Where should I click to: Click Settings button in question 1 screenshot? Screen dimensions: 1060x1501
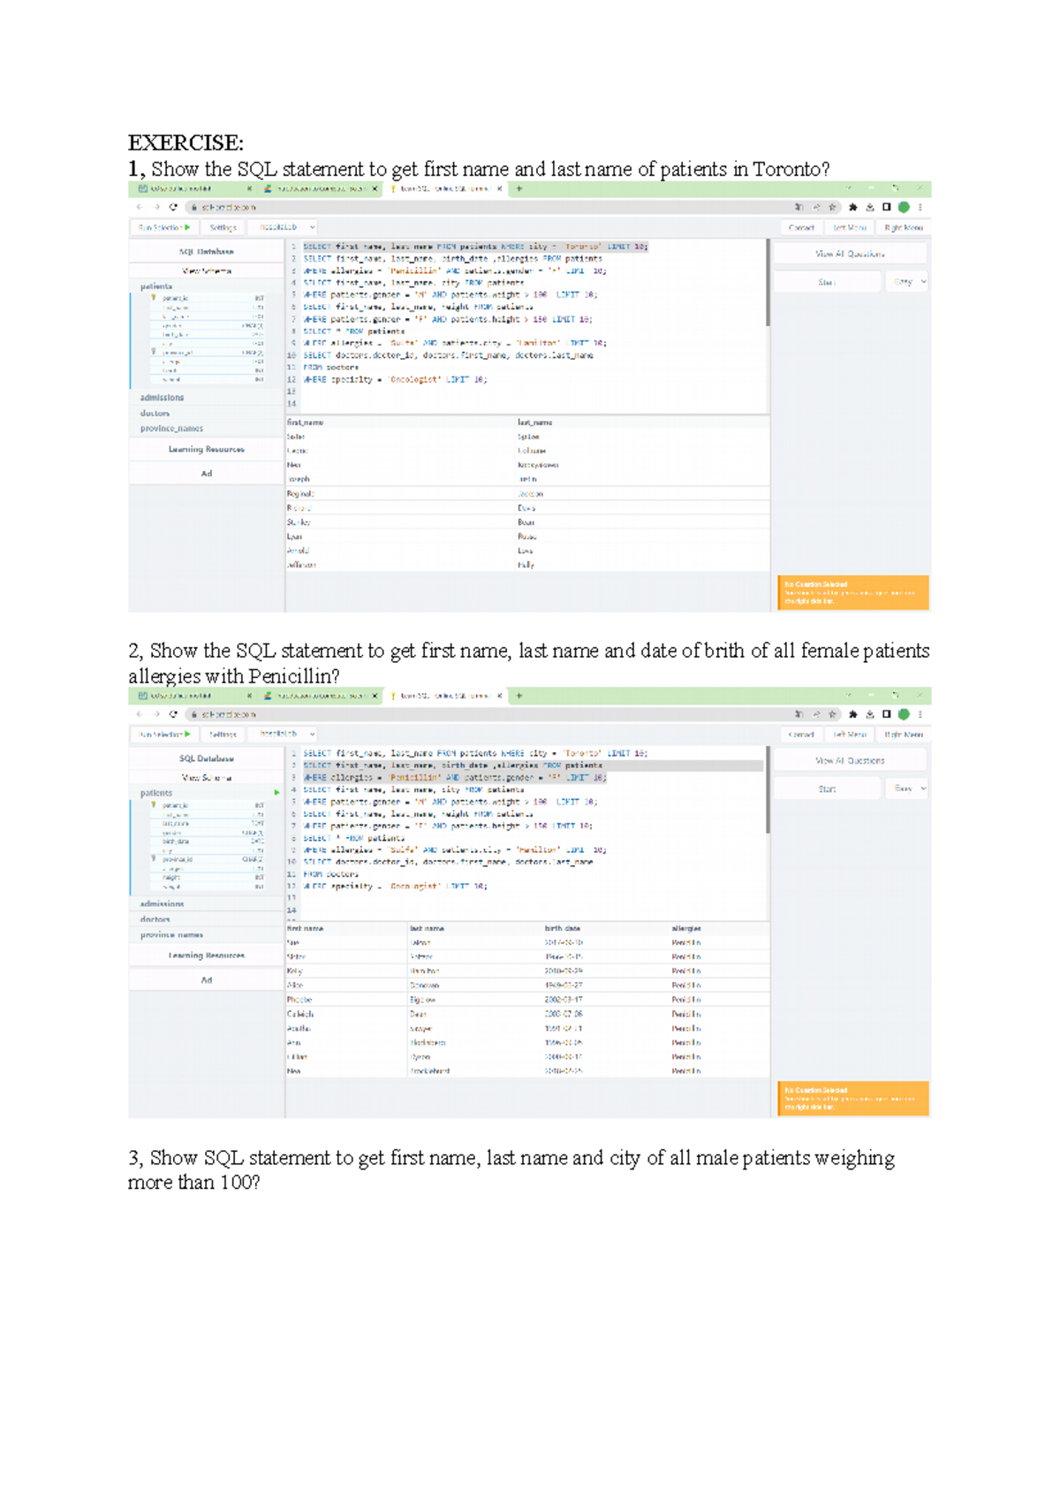pos(223,227)
